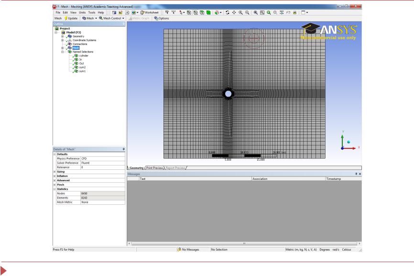
Task: Click the Mesh Metric None field
Action: tap(103, 202)
